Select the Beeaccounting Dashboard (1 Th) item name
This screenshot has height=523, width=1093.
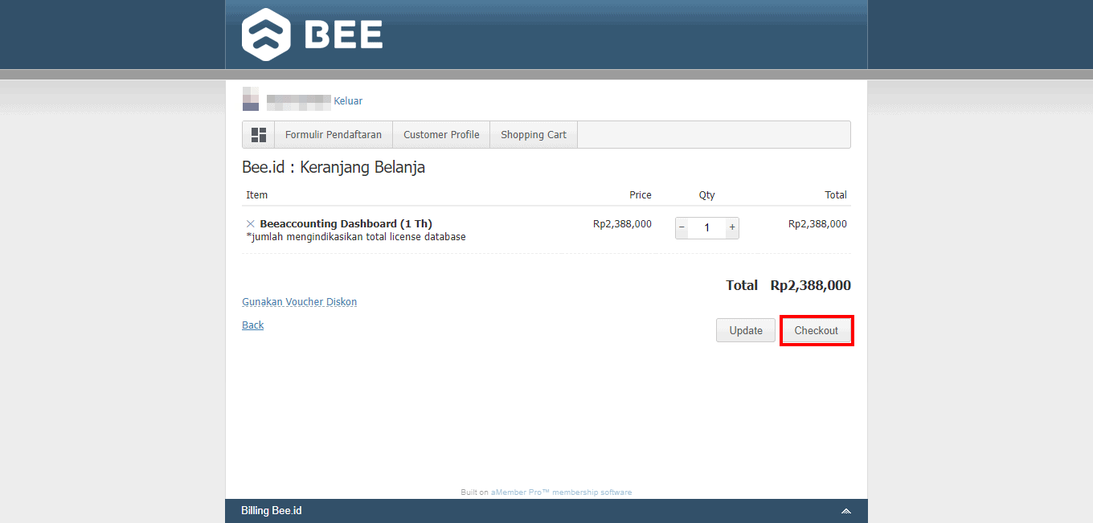(346, 223)
